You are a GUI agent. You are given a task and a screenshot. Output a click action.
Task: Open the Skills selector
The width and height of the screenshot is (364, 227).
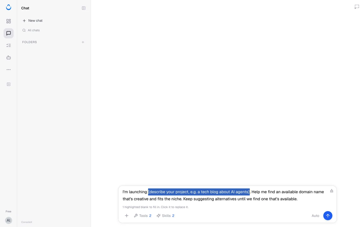point(166,216)
